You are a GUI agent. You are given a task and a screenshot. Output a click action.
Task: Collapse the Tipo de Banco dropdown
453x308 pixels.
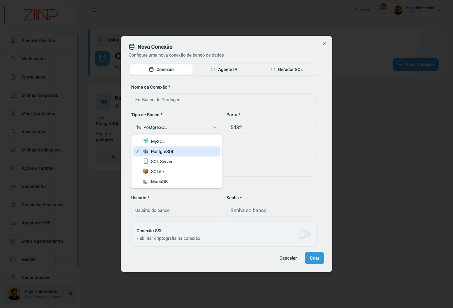coord(176,127)
